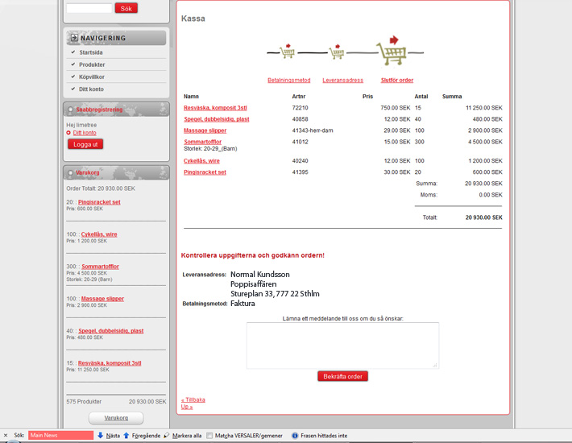Focus the site search input field
572x443 pixels.
[x=89, y=8]
